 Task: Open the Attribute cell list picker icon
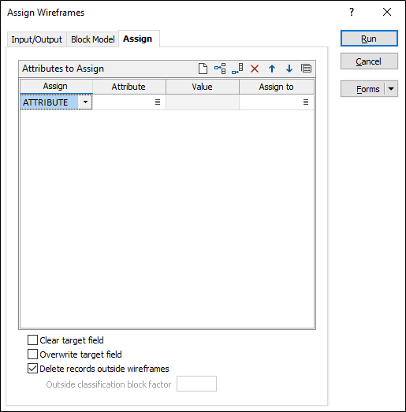pos(158,102)
